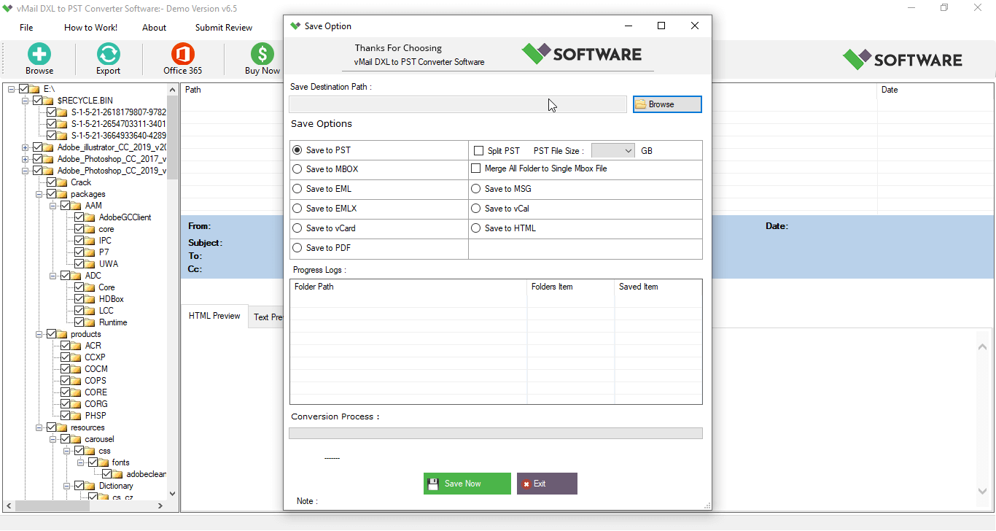The width and height of the screenshot is (996, 531).
Task: Click the green Browse icon in the main toolbar
Action: (39, 54)
